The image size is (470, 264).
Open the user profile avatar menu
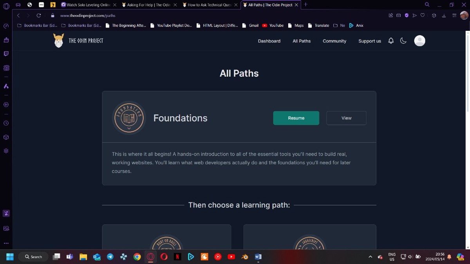pos(419,41)
